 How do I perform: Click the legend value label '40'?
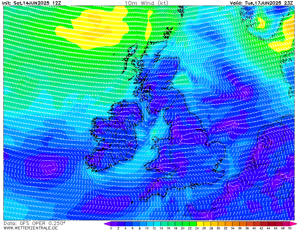tap(254, 228)
